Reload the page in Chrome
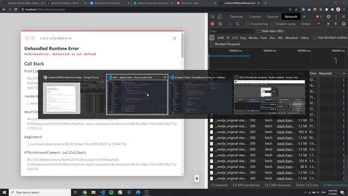This screenshot has width=348, height=196. pos(16,10)
